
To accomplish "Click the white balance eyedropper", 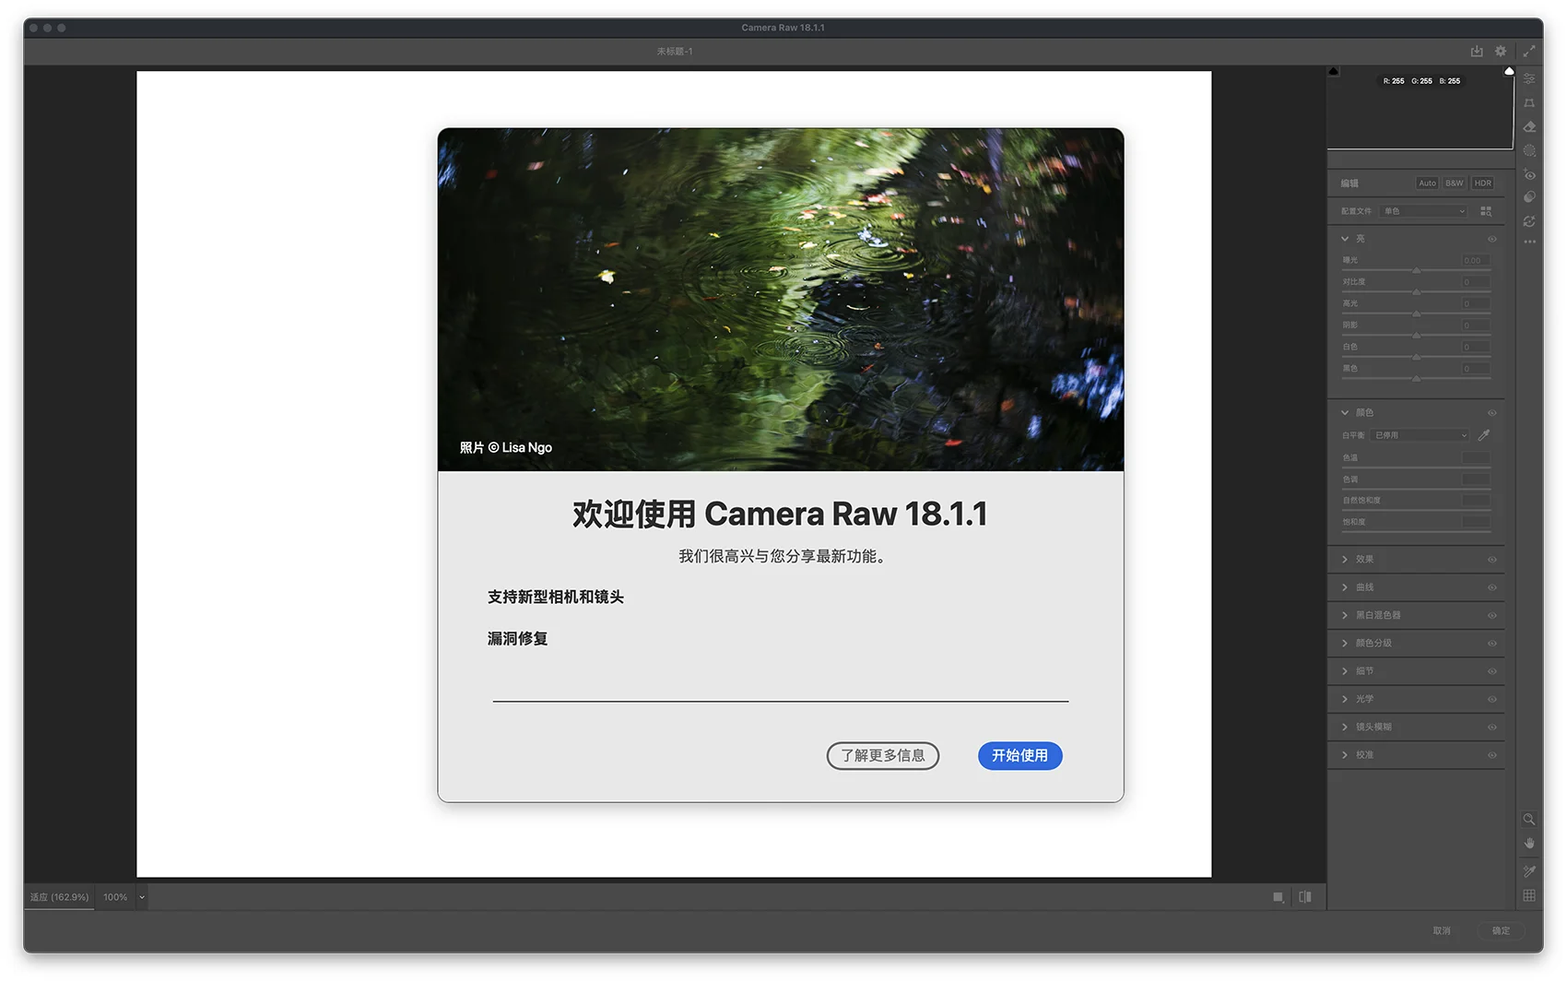I will click(1484, 435).
